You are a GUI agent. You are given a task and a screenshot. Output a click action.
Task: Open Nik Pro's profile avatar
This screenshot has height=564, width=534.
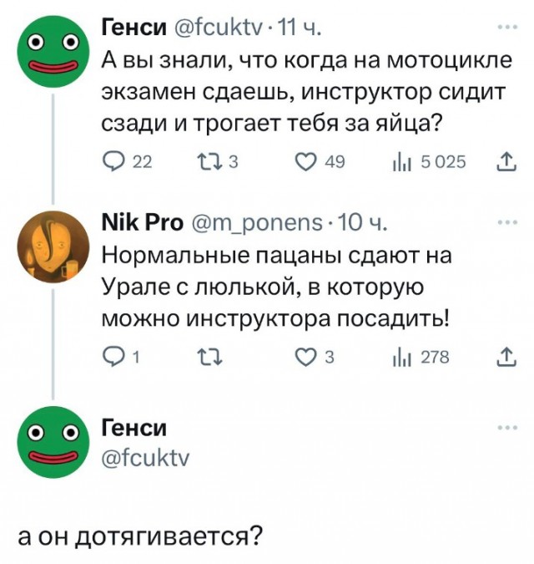52,248
